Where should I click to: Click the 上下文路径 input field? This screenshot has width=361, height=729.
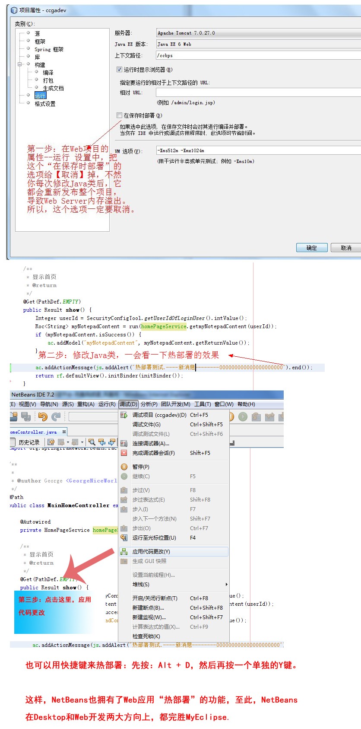point(258,55)
